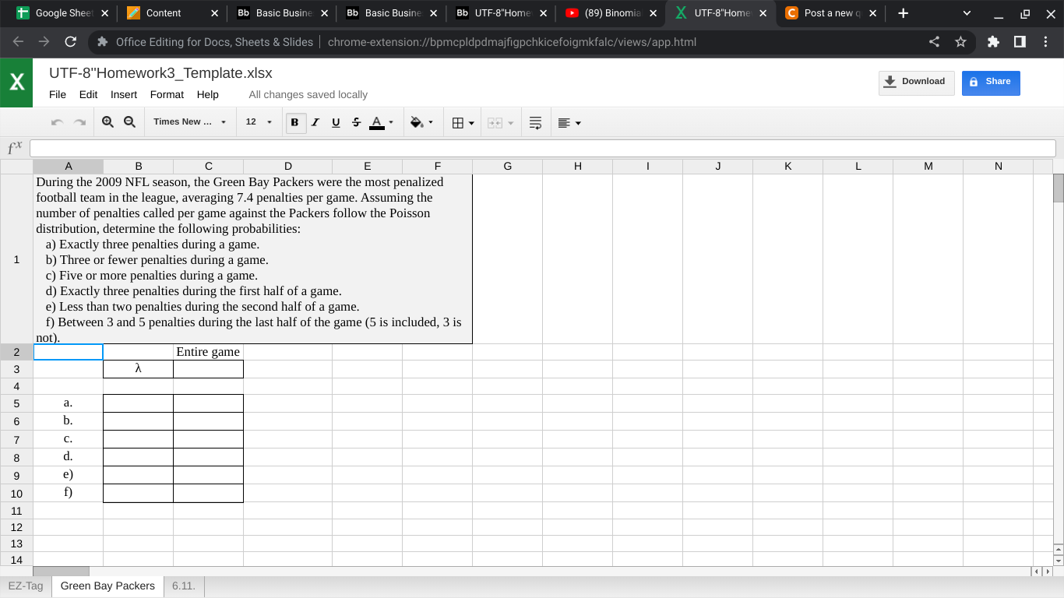1064x598 pixels.
Task: Select the Green Bay Packers sheet tab
Action: [x=107, y=586]
